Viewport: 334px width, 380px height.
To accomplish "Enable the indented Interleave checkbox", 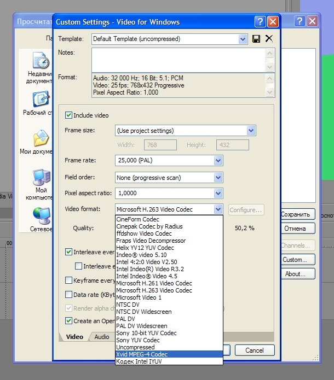I will [78, 266].
